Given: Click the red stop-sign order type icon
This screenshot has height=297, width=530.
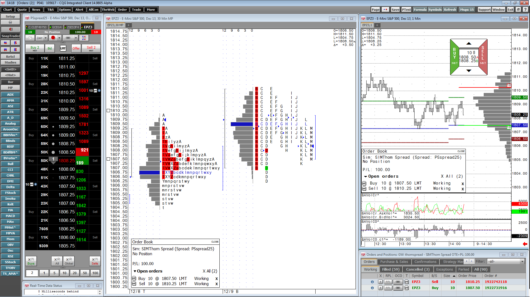Looking at the screenshot, I should point(53,38).
